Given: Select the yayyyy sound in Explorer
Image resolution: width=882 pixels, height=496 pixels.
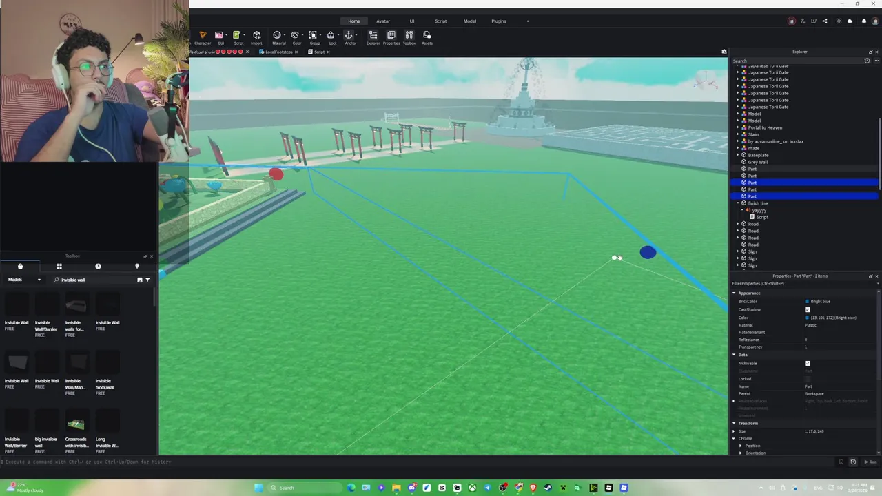Looking at the screenshot, I should click(x=759, y=210).
